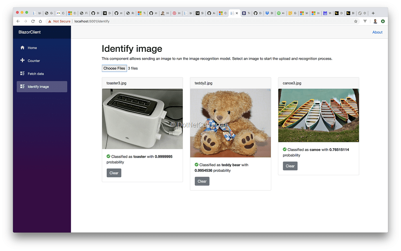
Task: Click the Home icon in the sidebar
Action: click(x=23, y=48)
